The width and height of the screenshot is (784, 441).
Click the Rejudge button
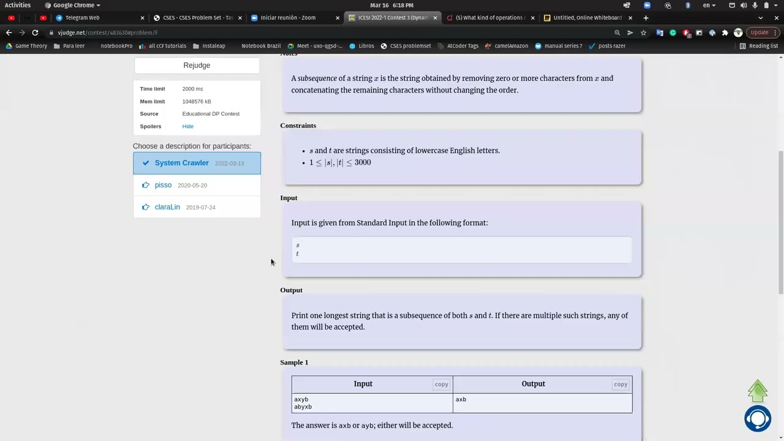point(197,66)
